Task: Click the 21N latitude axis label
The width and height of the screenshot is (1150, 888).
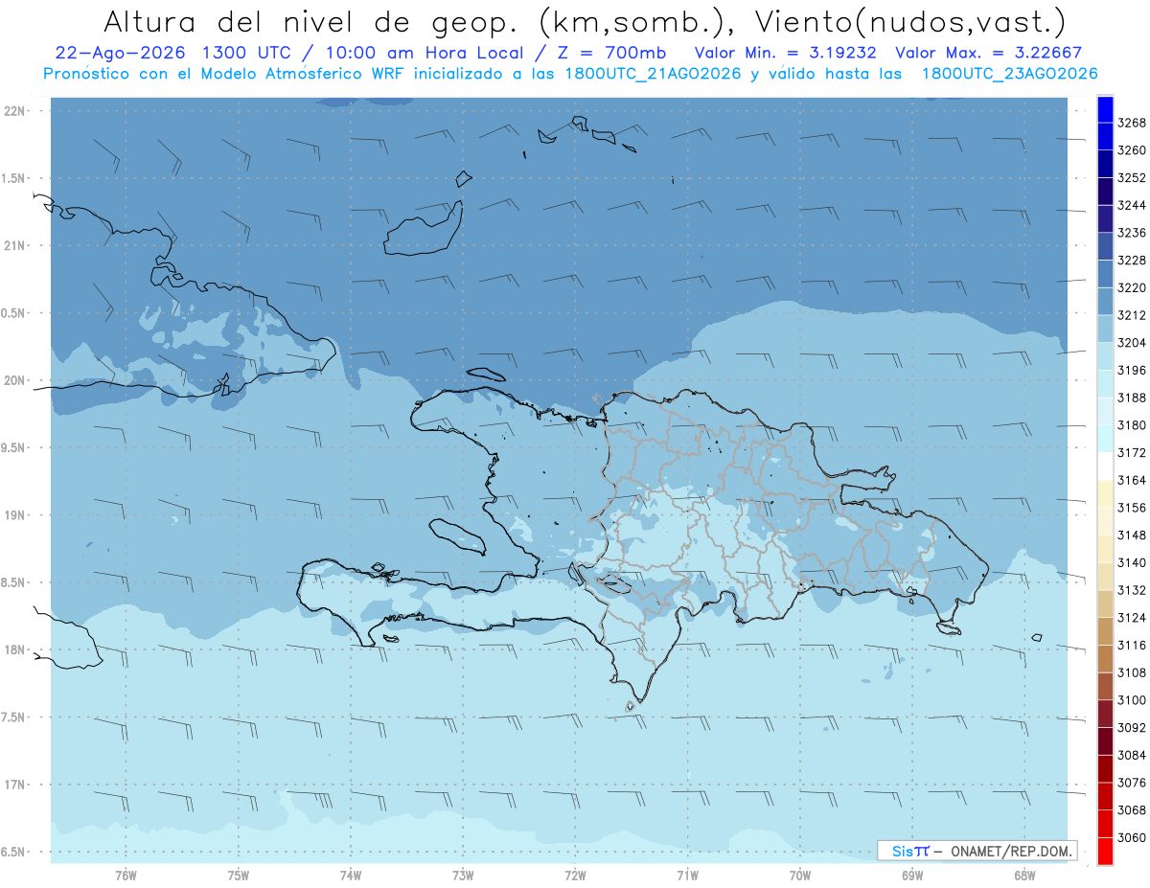Action: 15,245
